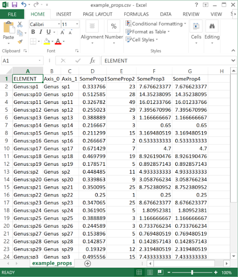Click the Redo arrow
This screenshot has width=238, height=277.
click(36, 5)
